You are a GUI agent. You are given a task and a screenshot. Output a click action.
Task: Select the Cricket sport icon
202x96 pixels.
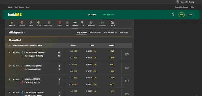pyautogui.click(x=60, y=23)
